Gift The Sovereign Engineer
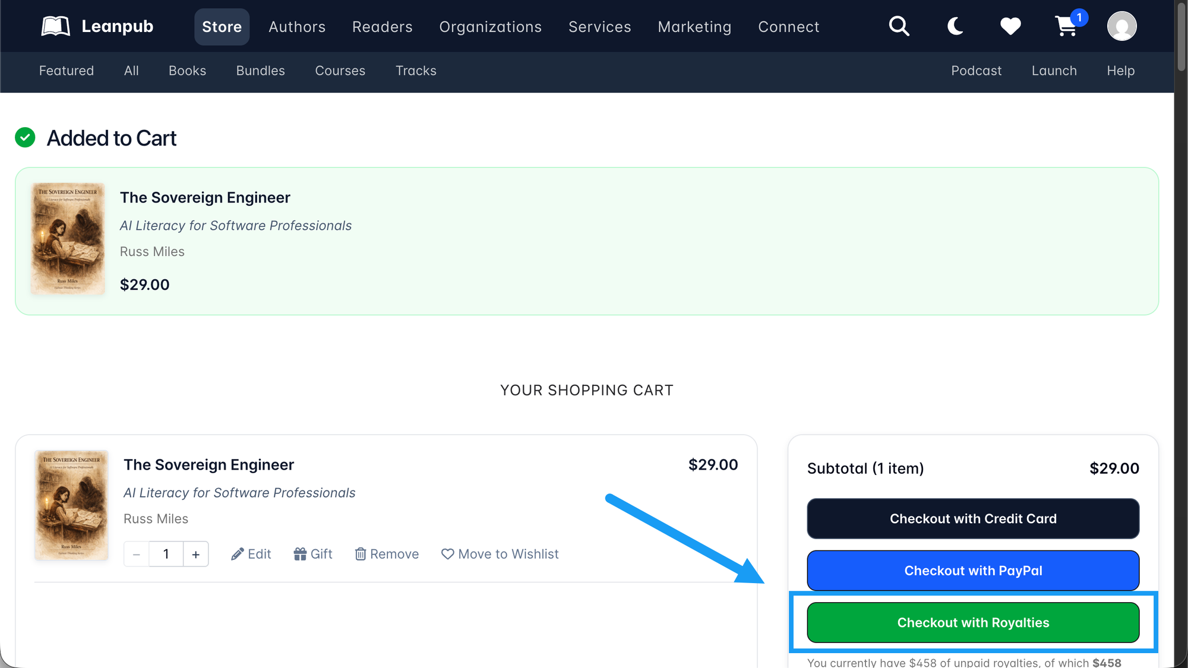The height and width of the screenshot is (668, 1188). tap(313, 554)
